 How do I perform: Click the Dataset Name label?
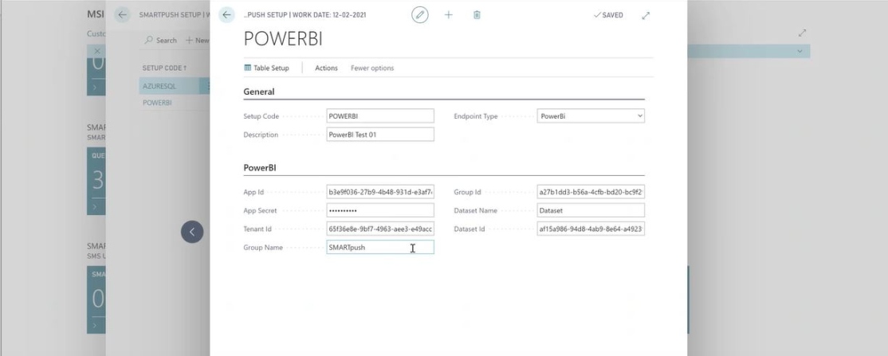tap(475, 210)
